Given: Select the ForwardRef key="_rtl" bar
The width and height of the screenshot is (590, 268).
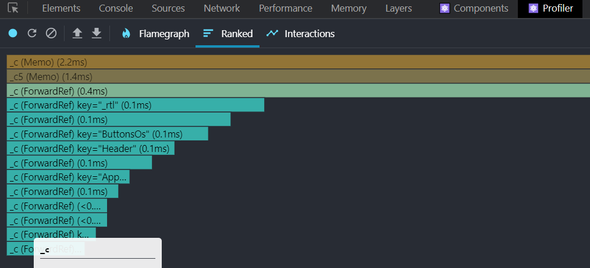Looking at the screenshot, I should [136, 105].
